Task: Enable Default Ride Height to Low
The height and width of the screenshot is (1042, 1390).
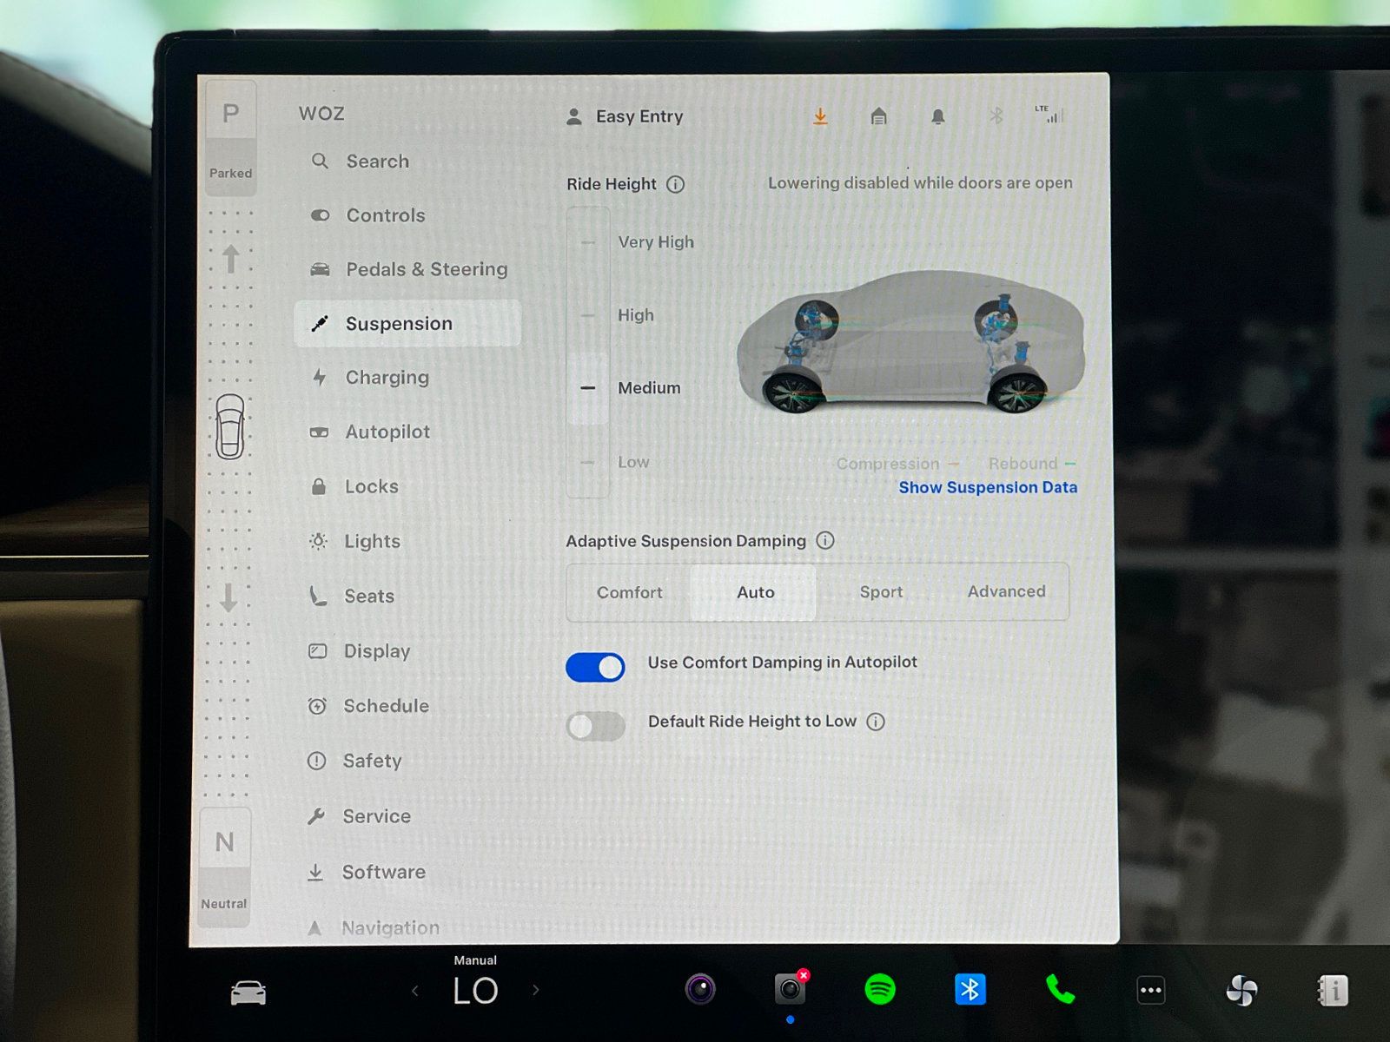Action: [595, 726]
